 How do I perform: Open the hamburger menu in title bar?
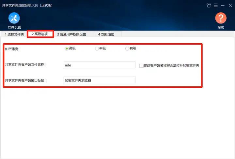[216, 5]
